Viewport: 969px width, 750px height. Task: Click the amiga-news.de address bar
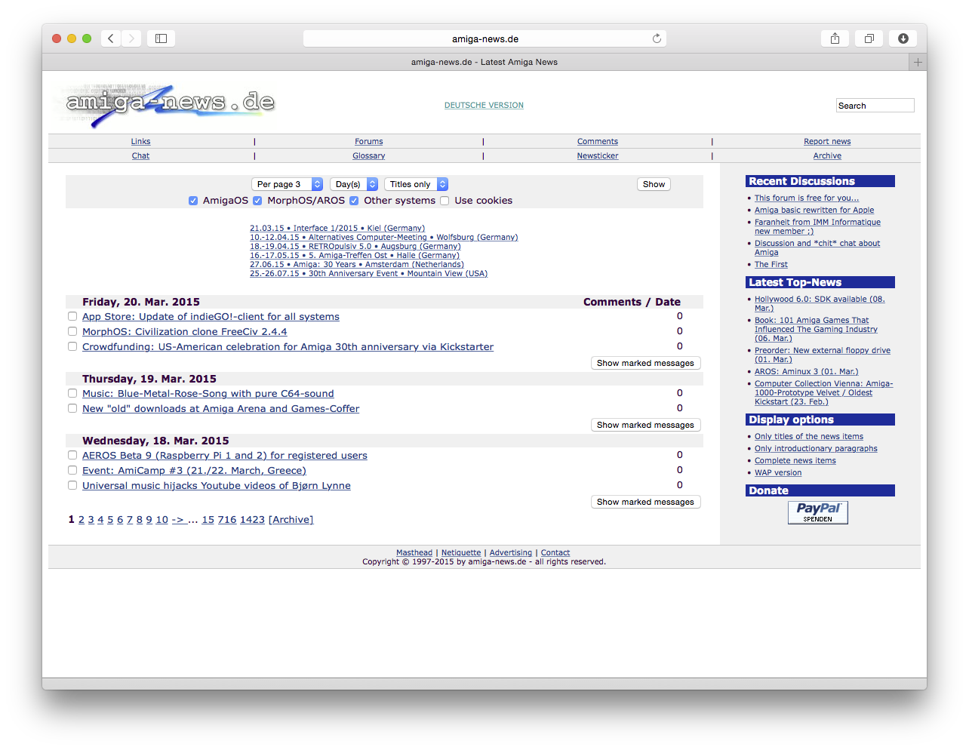(x=484, y=38)
